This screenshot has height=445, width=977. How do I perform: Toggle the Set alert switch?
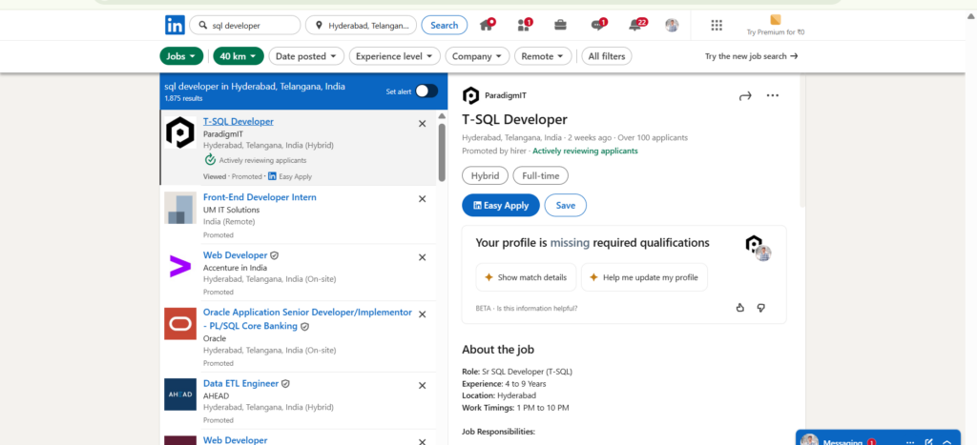click(426, 91)
